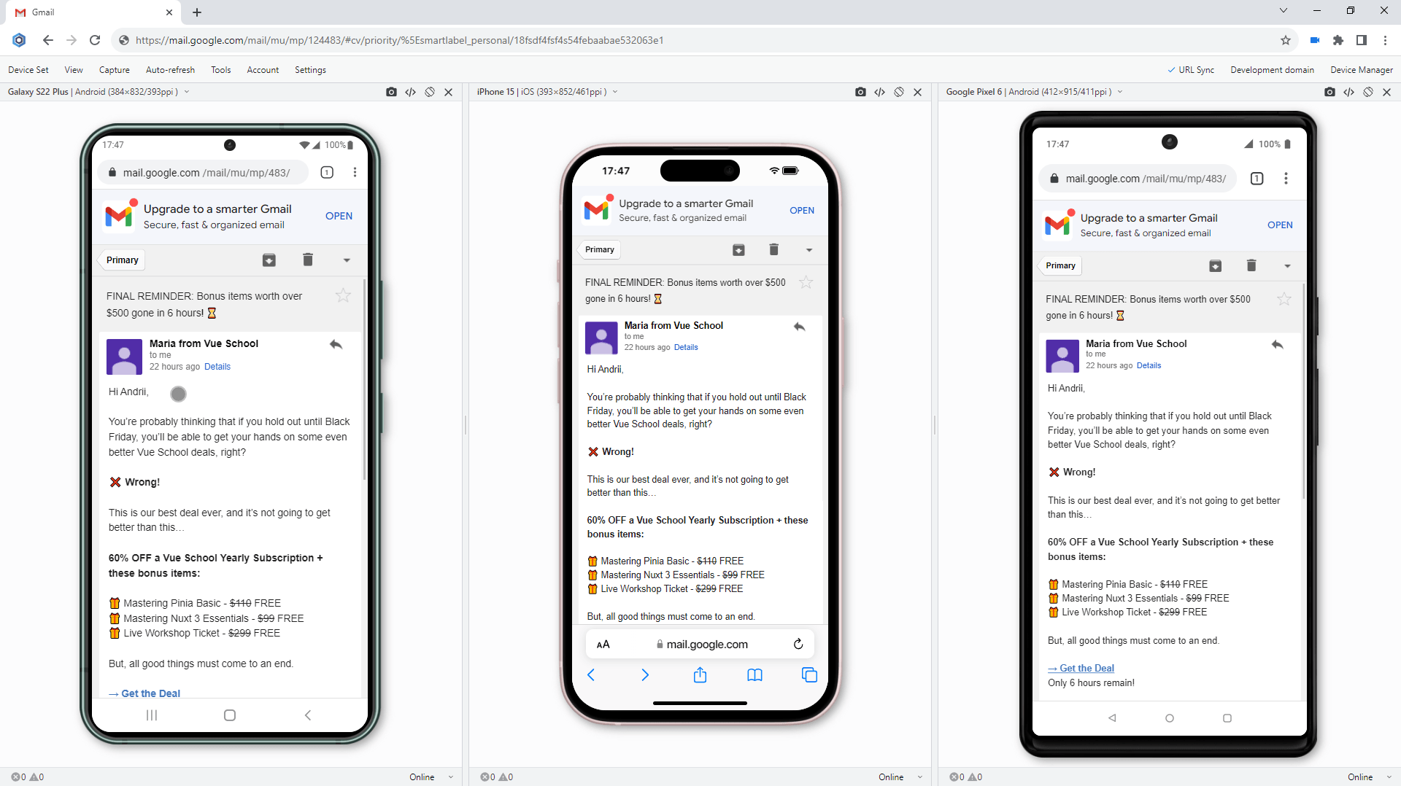Bookmark this page with star icon
1401x786 pixels.
click(x=1286, y=40)
